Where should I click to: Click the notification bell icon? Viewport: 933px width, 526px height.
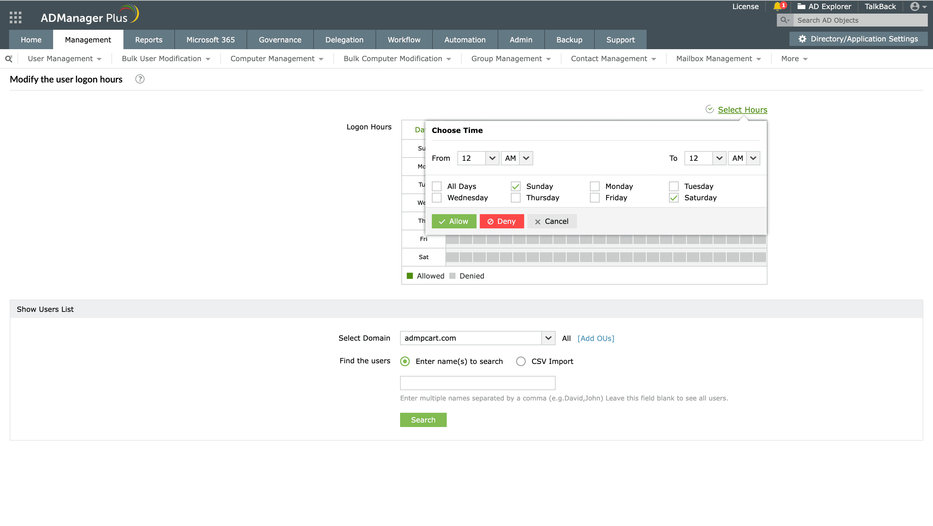tap(777, 6)
